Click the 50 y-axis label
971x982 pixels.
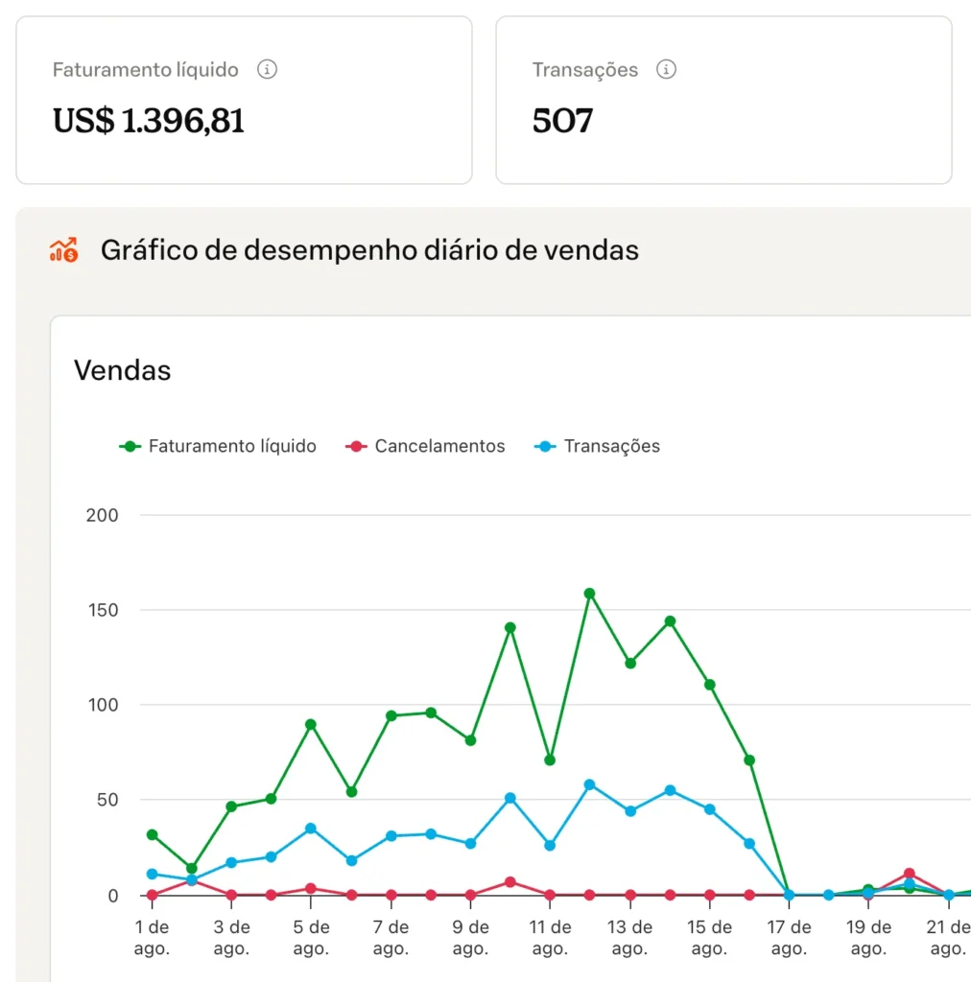(x=107, y=800)
